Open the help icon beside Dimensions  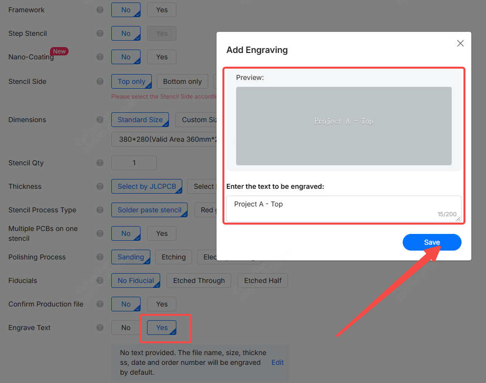[100, 120]
